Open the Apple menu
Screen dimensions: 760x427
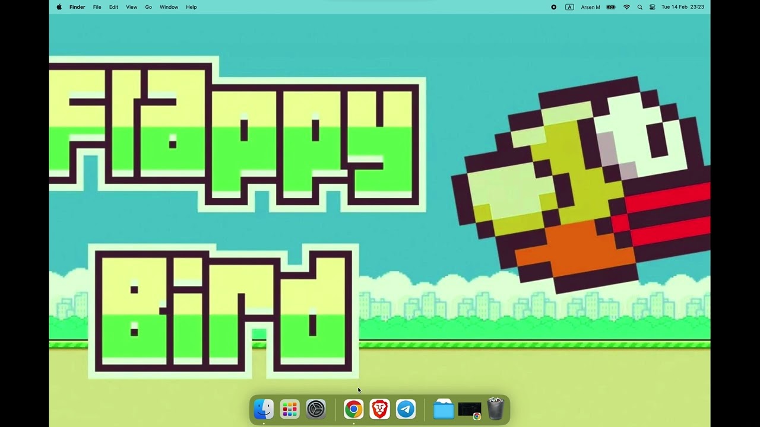[59, 7]
